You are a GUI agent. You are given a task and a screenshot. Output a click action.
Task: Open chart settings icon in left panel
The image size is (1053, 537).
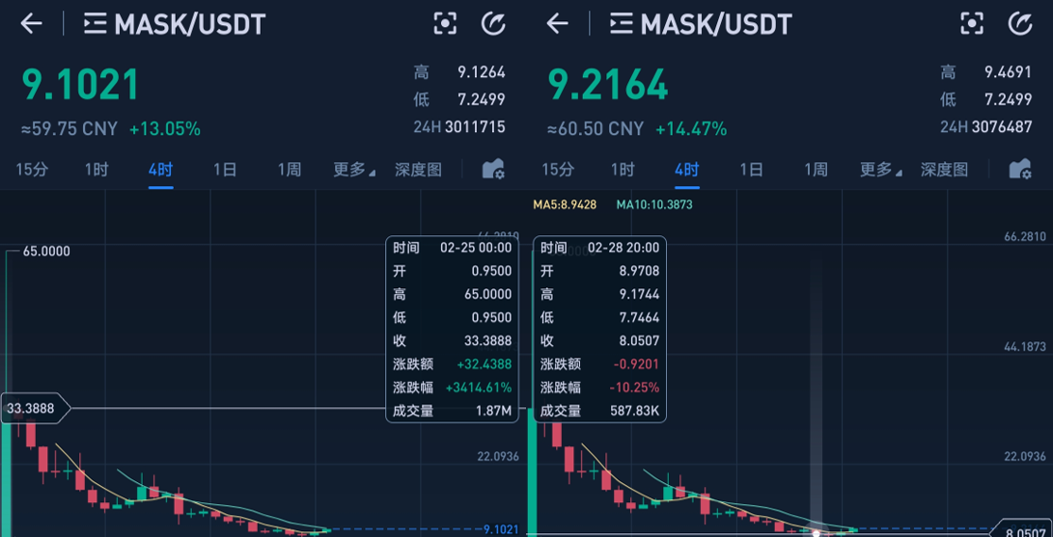pos(493,170)
